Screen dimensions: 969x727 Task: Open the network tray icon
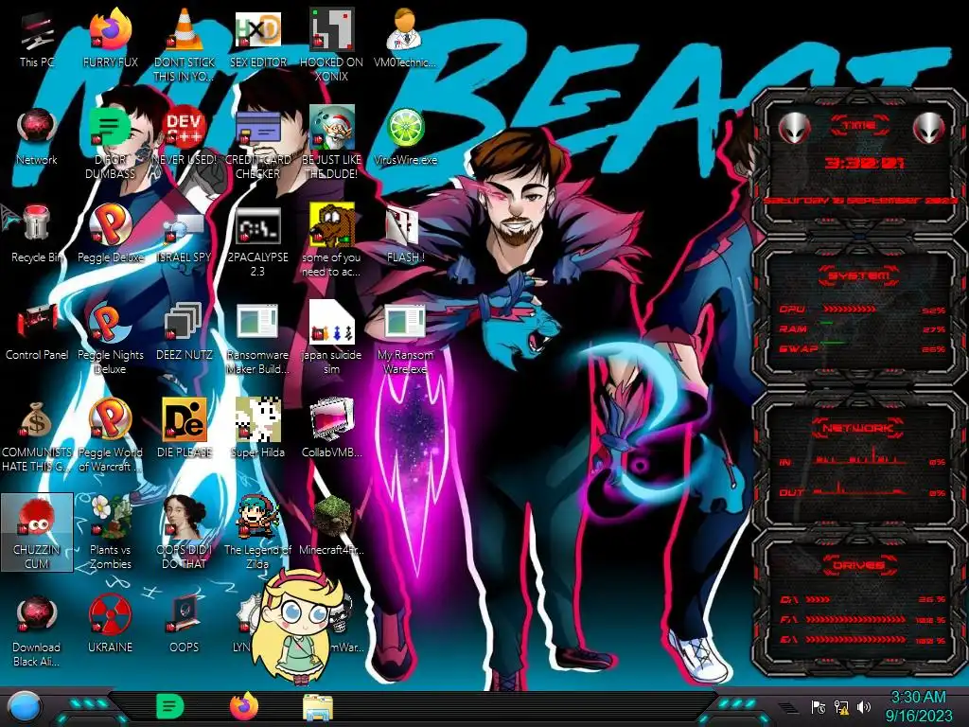[x=841, y=706]
